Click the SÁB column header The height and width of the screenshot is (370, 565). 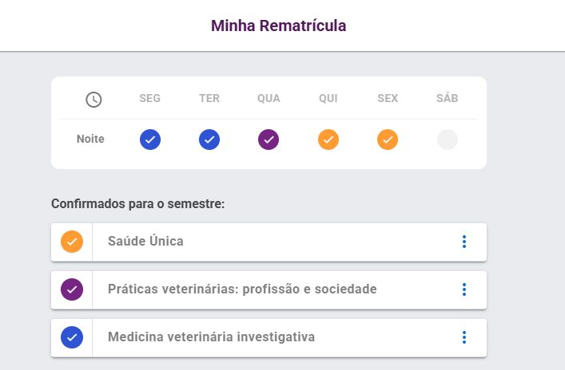tap(448, 99)
